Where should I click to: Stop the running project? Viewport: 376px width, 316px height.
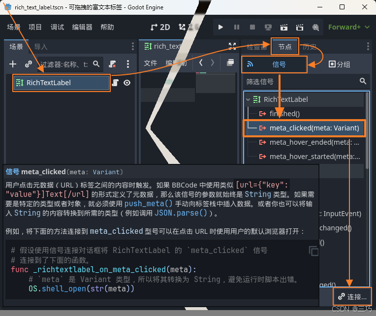tap(252, 27)
